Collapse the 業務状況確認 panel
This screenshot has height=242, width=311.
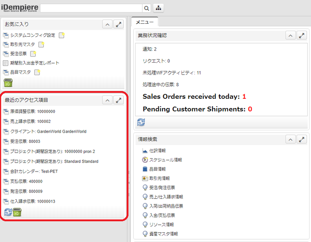[291, 36]
